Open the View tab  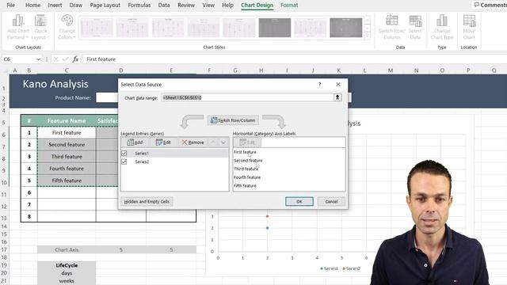click(208, 5)
